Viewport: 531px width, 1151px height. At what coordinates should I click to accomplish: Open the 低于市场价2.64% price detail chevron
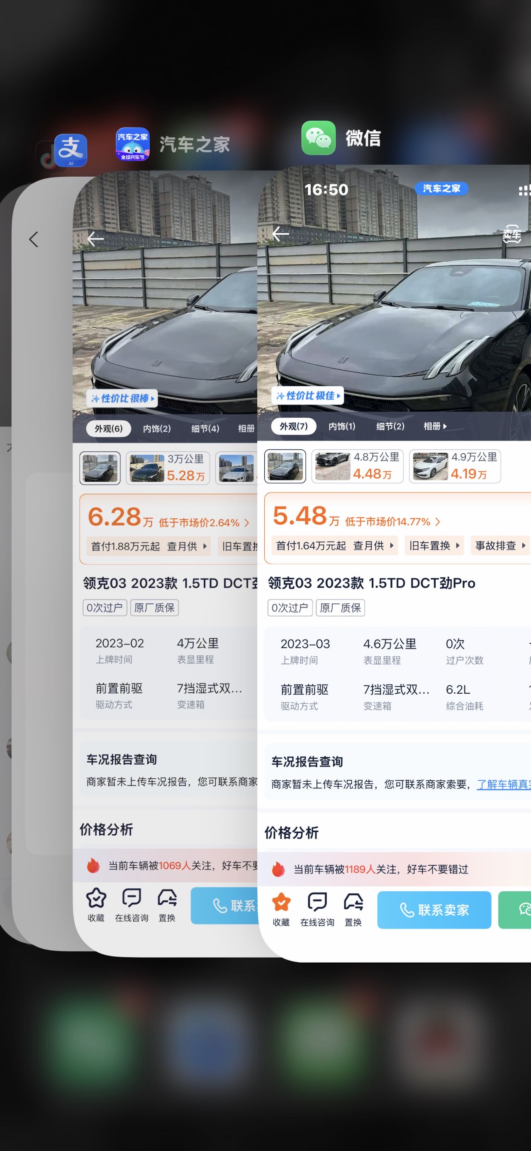click(246, 522)
